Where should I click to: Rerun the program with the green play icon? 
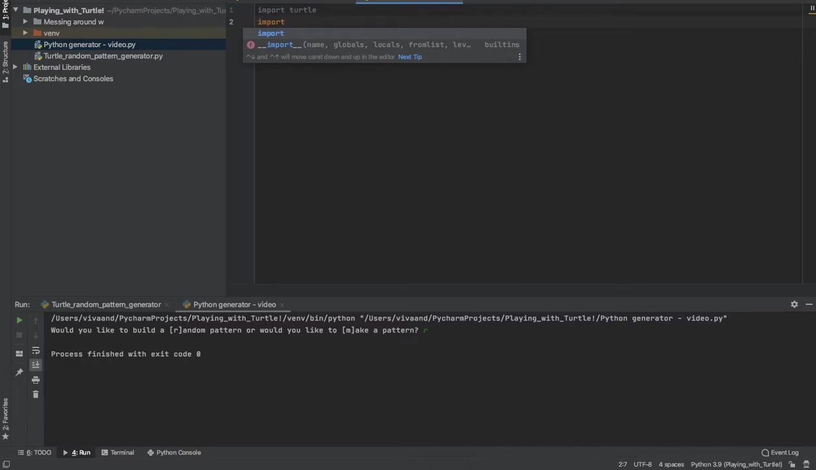tap(19, 321)
